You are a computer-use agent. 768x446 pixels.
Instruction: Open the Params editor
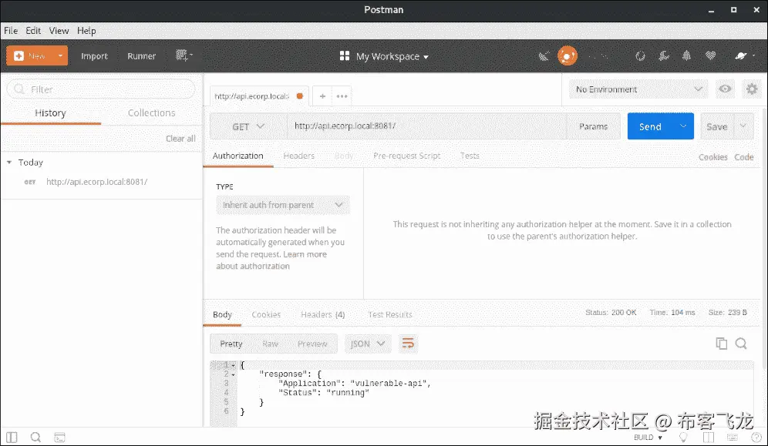[x=593, y=126]
